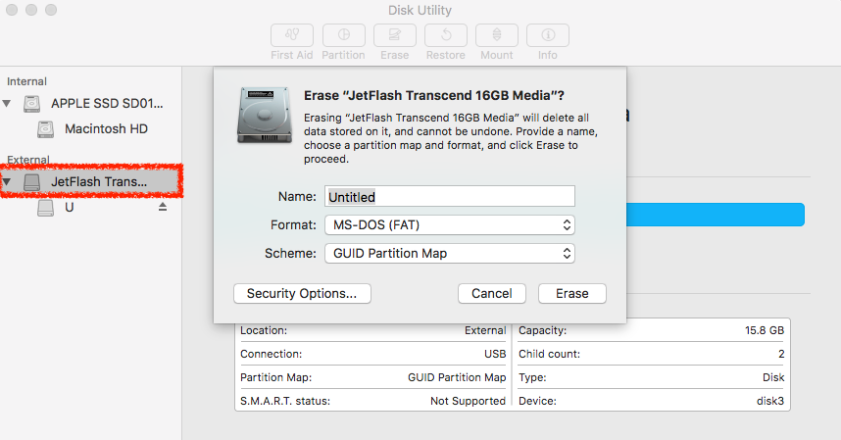Click the External section header
Screen dimensions: 841x440
pos(27,160)
